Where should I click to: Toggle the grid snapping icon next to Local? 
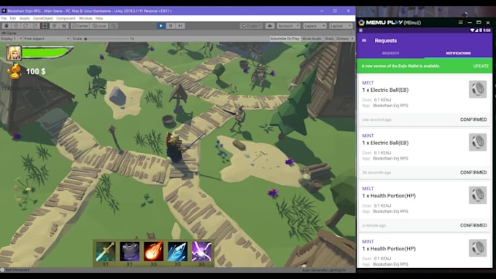pos(113,26)
